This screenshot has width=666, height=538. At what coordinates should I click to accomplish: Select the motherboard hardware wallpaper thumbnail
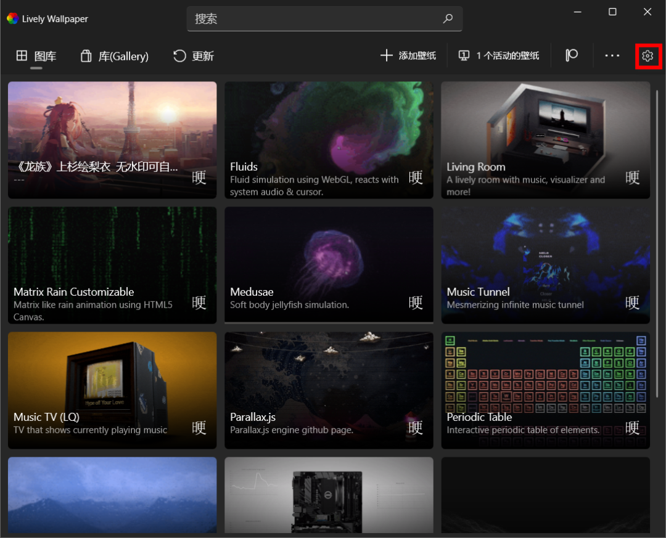[x=329, y=495]
